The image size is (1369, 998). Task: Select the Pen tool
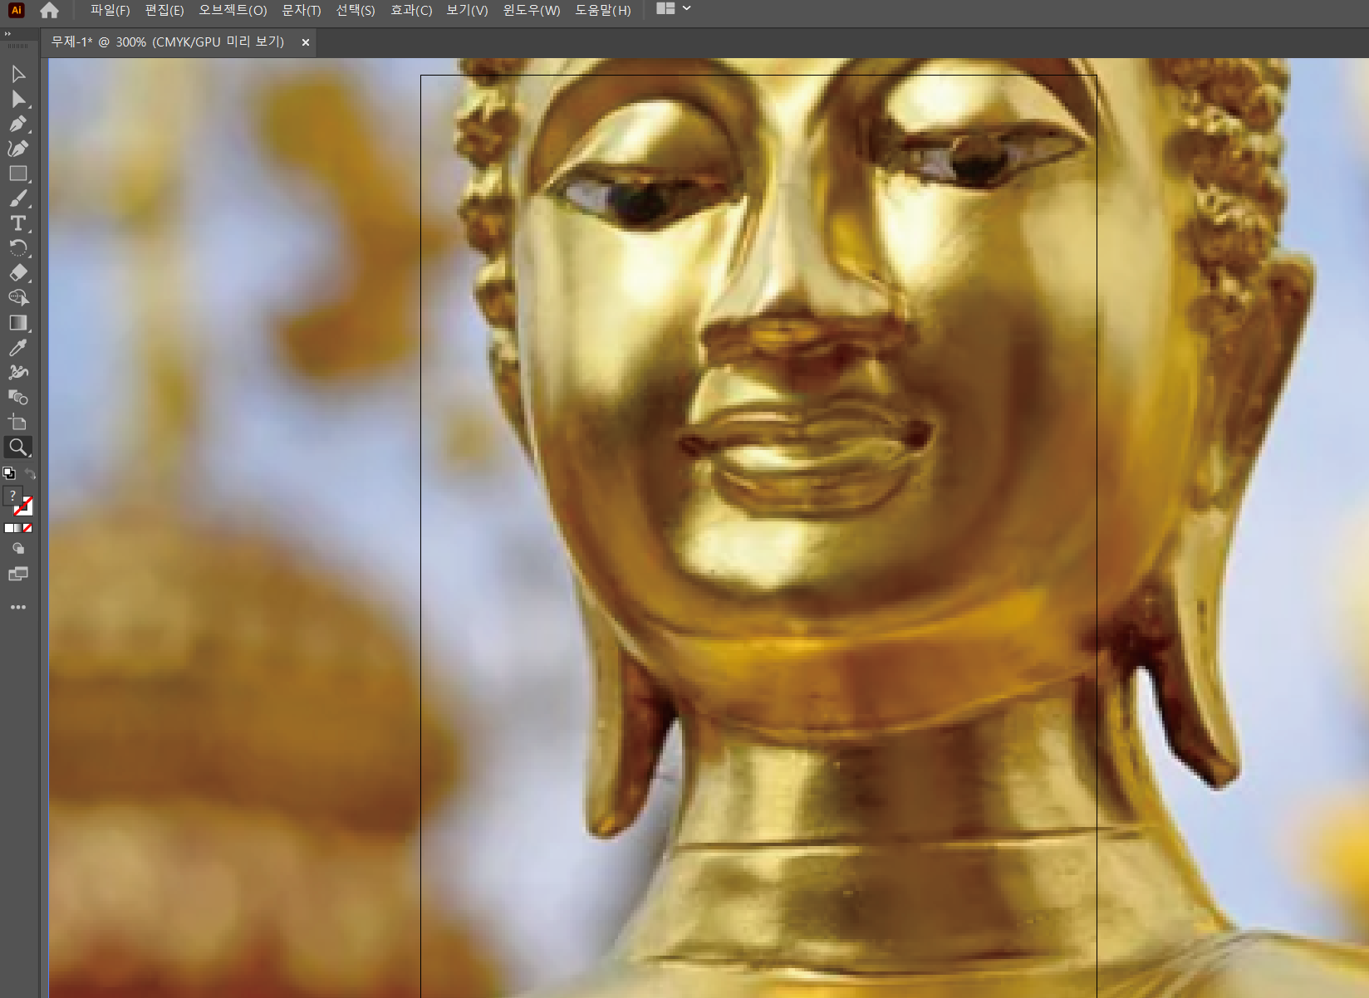(x=17, y=125)
